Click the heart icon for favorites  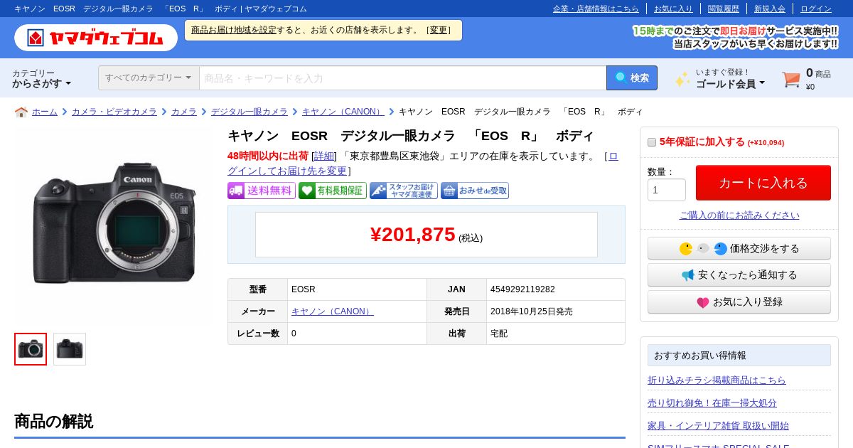click(x=702, y=302)
